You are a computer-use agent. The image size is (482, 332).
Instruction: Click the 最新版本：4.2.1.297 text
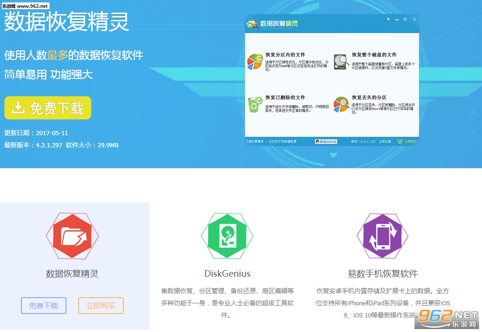pyautogui.click(x=33, y=145)
